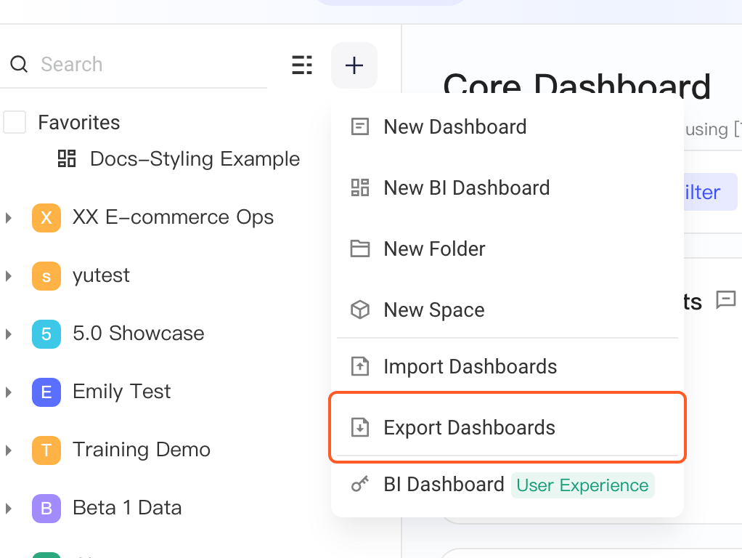Screen dimensions: 742x558
Task: Expand the Beta 1 Data space
Action: pos(9,509)
